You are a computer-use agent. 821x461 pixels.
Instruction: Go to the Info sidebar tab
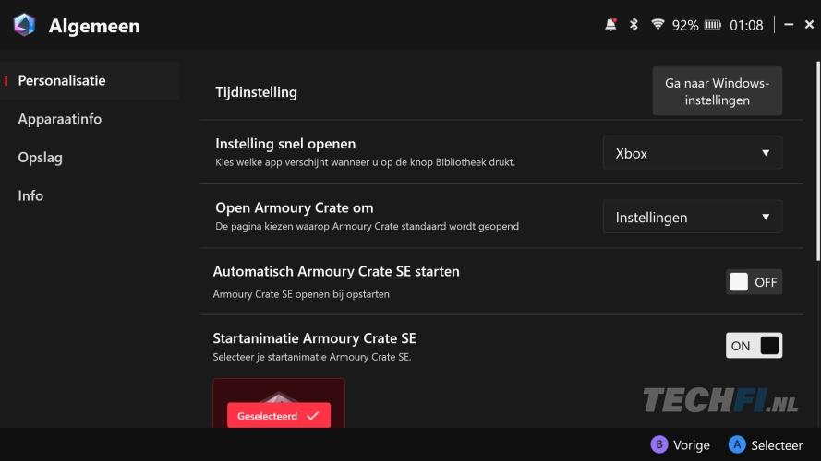tap(30, 195)
